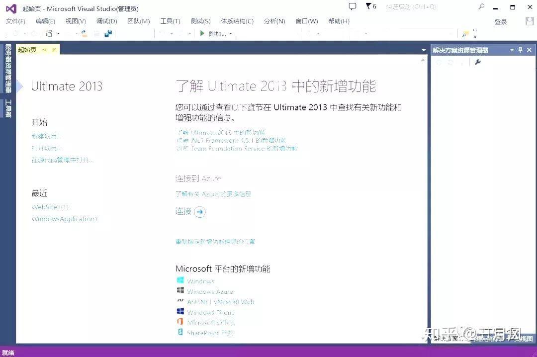
Task: Open the 解决方案资源管理器 options dropdown arrow
Action: point(512,50)
